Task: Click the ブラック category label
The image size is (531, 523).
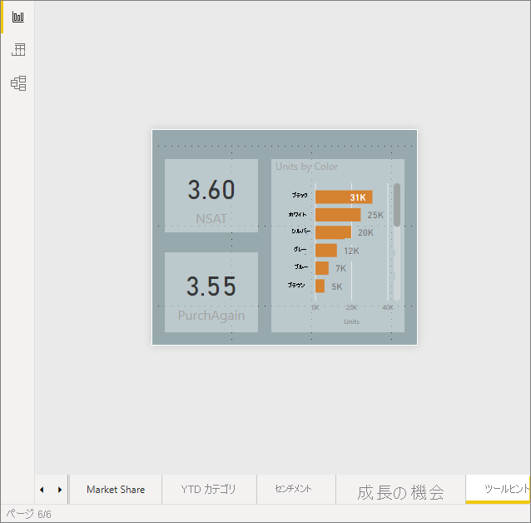Action: (x=300, y=195)
